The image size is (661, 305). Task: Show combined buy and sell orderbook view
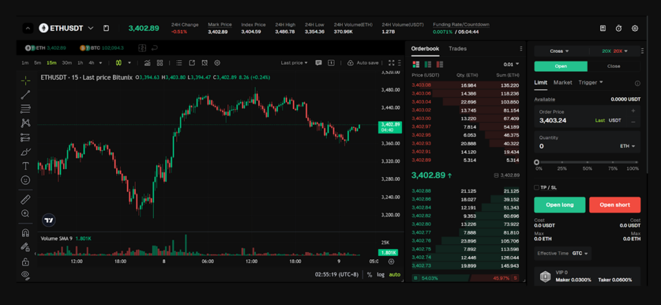[416, 64]
